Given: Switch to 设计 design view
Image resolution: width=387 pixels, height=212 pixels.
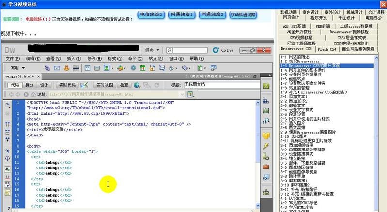Looking at the screenshot, I should click(x=44, y=85).
